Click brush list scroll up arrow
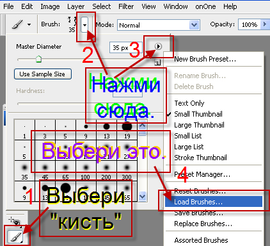This screenshot has height=246, width=270. (142, 126)
